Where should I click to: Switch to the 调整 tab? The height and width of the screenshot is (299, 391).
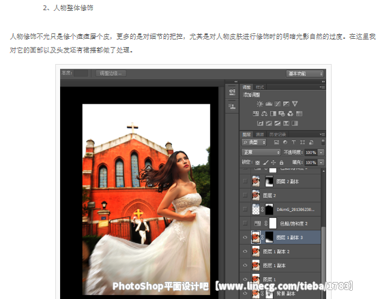click(x=246, y=87)
